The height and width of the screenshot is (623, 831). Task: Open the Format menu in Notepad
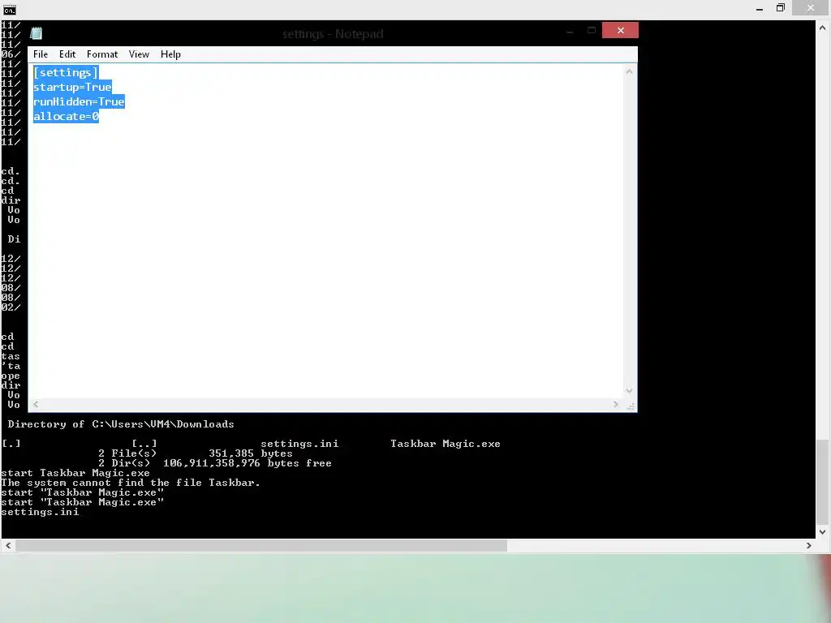coord(101,54)
